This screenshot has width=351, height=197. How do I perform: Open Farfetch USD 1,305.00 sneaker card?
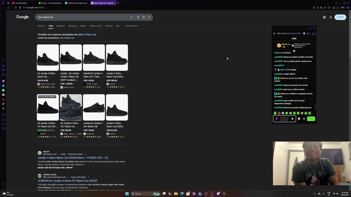click(x=71, y=66)
